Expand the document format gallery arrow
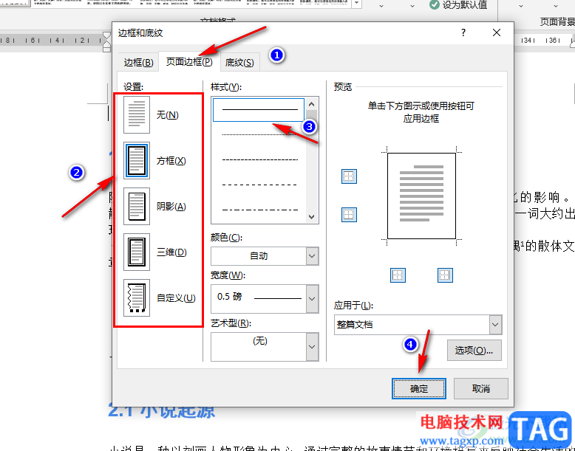The image size is (575, 451). click(357, 4)
